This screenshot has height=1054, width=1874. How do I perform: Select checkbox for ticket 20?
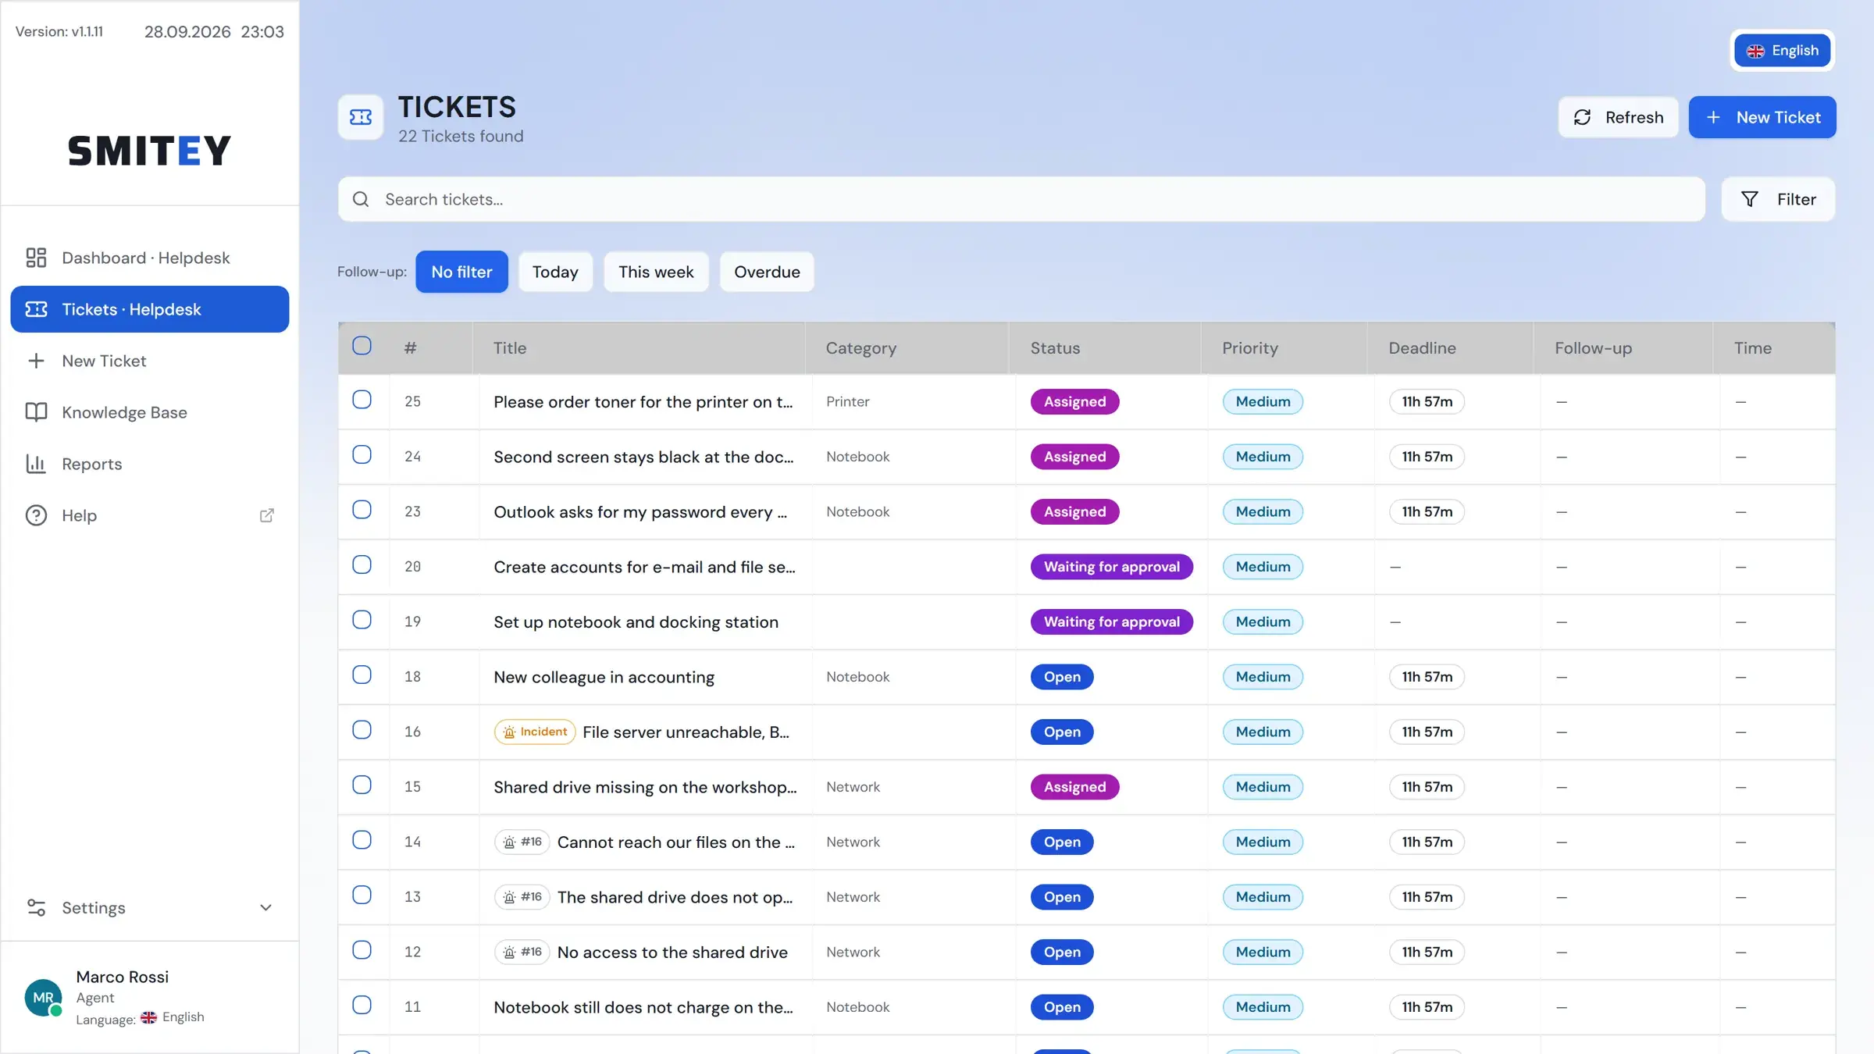[x=362, y=564]
